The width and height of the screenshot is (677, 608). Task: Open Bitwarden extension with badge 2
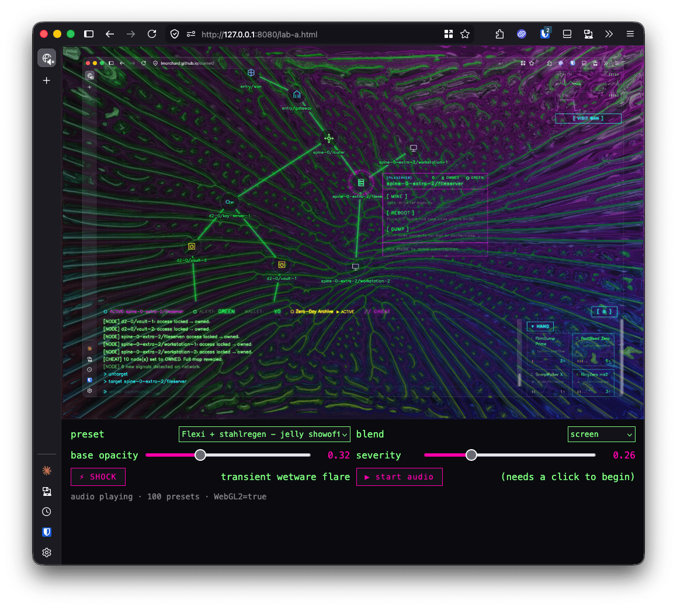coord(545,34)
